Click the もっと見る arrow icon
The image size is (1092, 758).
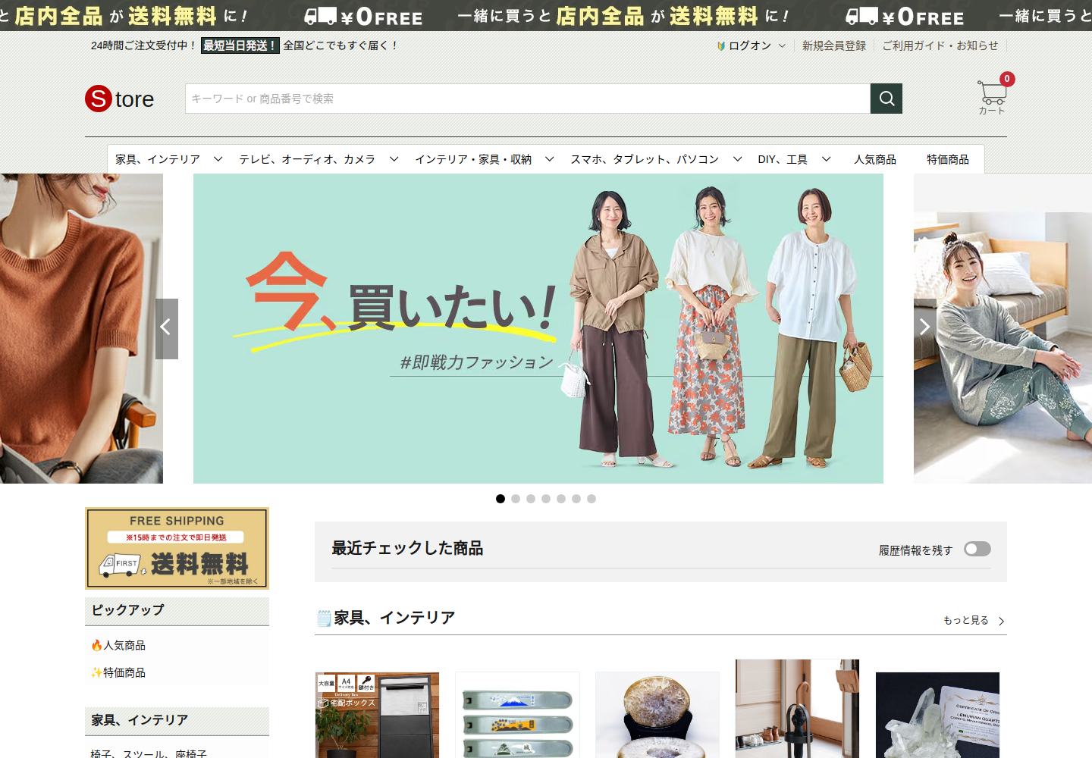point(1001,621)
